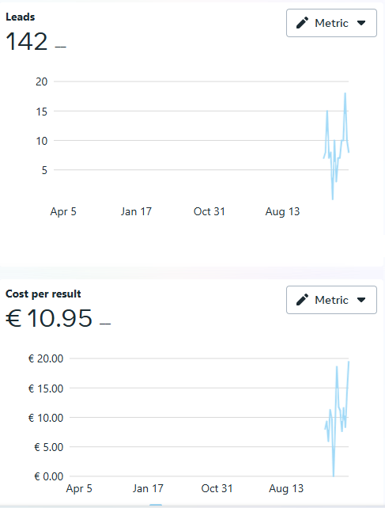Click the pencil icon in Leads Metric button
Screen dimensions: 385x508
[303, 23]
